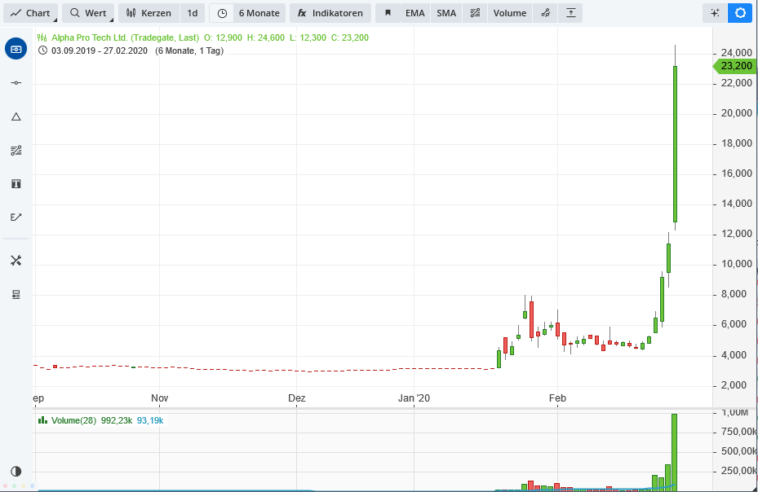Image resolution: width=758 pixels, height=492 pixels.
Task: Click the link instrument icon in toolbar
Action: click(x=545, y=13)
